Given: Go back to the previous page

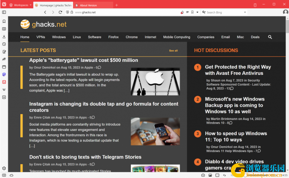Looking at the screenshot, I should tap(45, 13).
